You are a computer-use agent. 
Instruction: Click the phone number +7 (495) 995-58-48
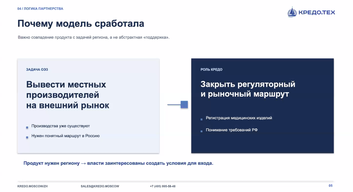click(x=163, y=186)
